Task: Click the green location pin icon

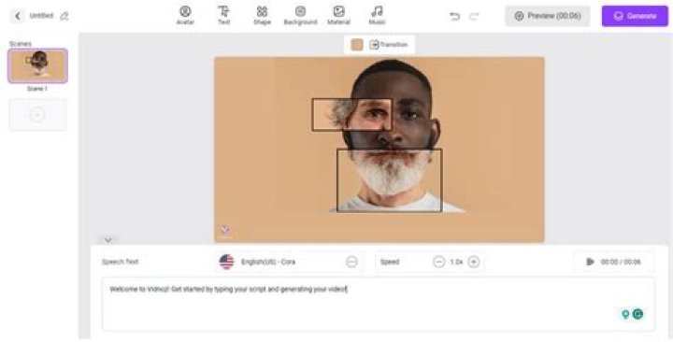Action: point(625,315)
